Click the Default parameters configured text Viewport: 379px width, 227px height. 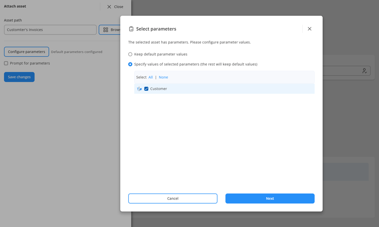coord(77,52)
